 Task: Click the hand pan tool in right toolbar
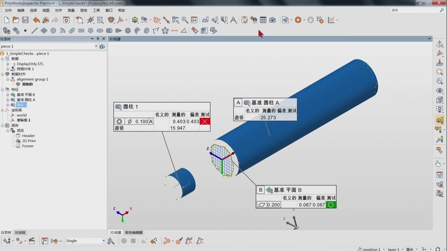438,163
